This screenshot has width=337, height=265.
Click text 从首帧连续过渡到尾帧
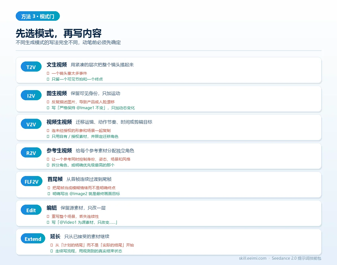click(89, 179)
